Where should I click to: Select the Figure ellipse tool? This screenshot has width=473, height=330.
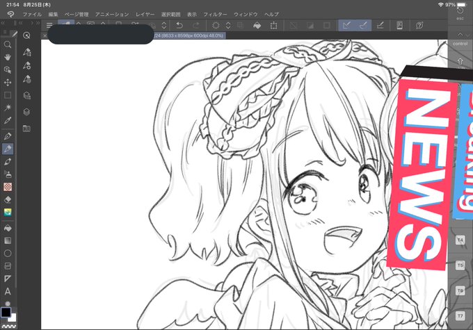click(8, 253)
